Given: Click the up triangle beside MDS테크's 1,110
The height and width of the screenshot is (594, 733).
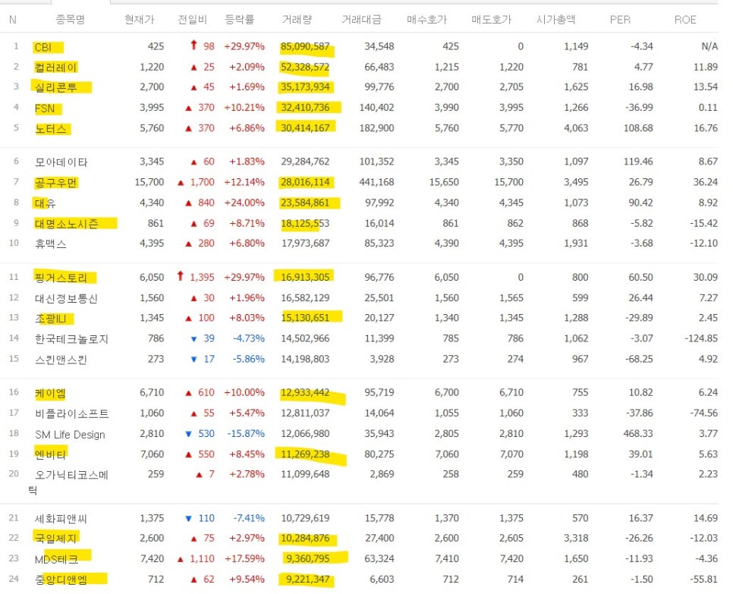Looking at the screenshot, I should (181, 559).
